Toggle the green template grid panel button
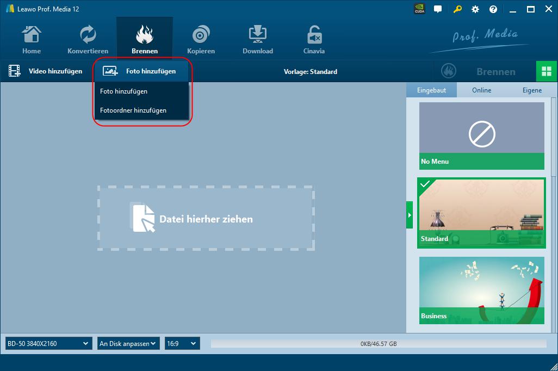558x371 pixels. 546,71
